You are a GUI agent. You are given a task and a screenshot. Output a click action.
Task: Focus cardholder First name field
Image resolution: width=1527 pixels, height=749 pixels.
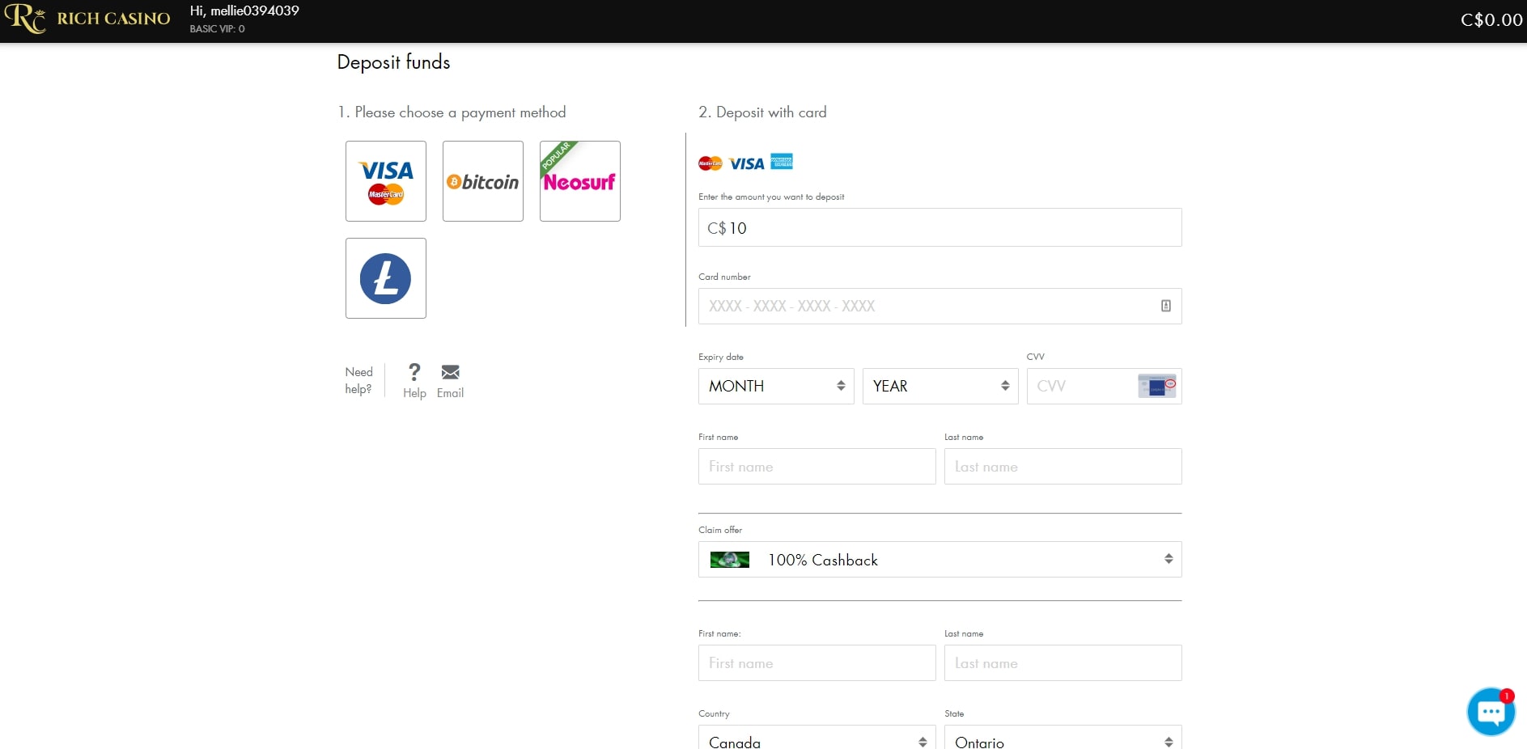[817, 467]
